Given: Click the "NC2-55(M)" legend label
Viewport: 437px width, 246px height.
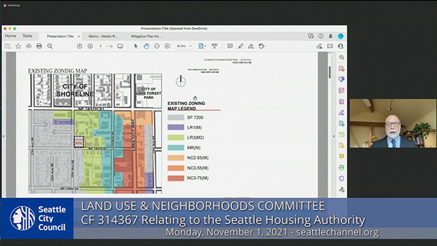Looking at the screenshot, I should pyautogui.click(x=197, y=158).
